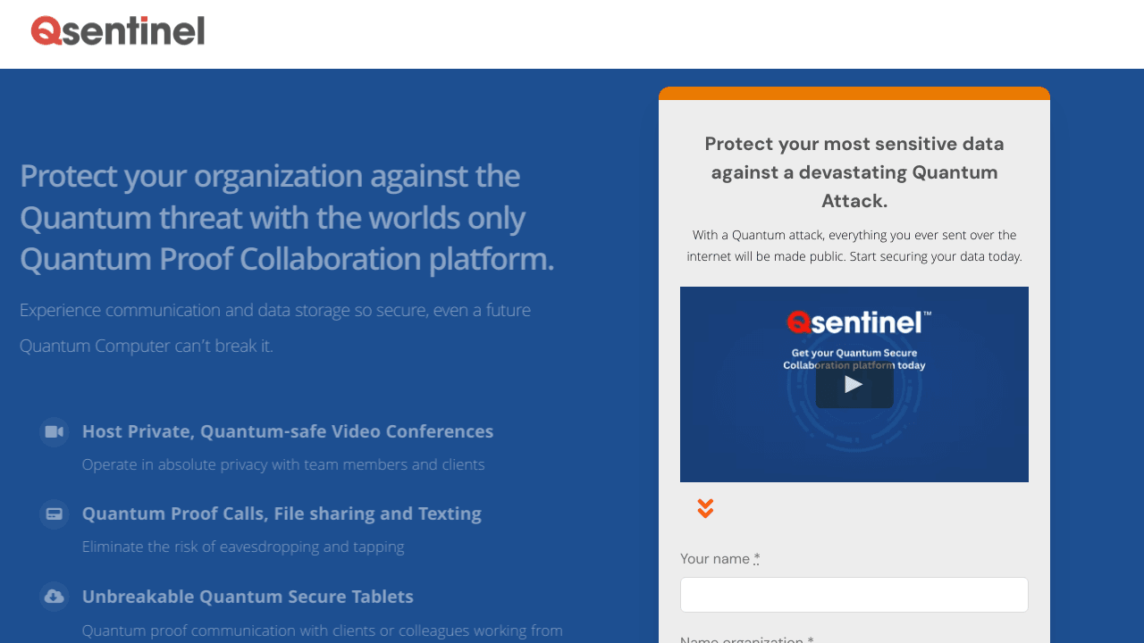
Task: Click the Qsentinel logo in the header
Action: 118,31
